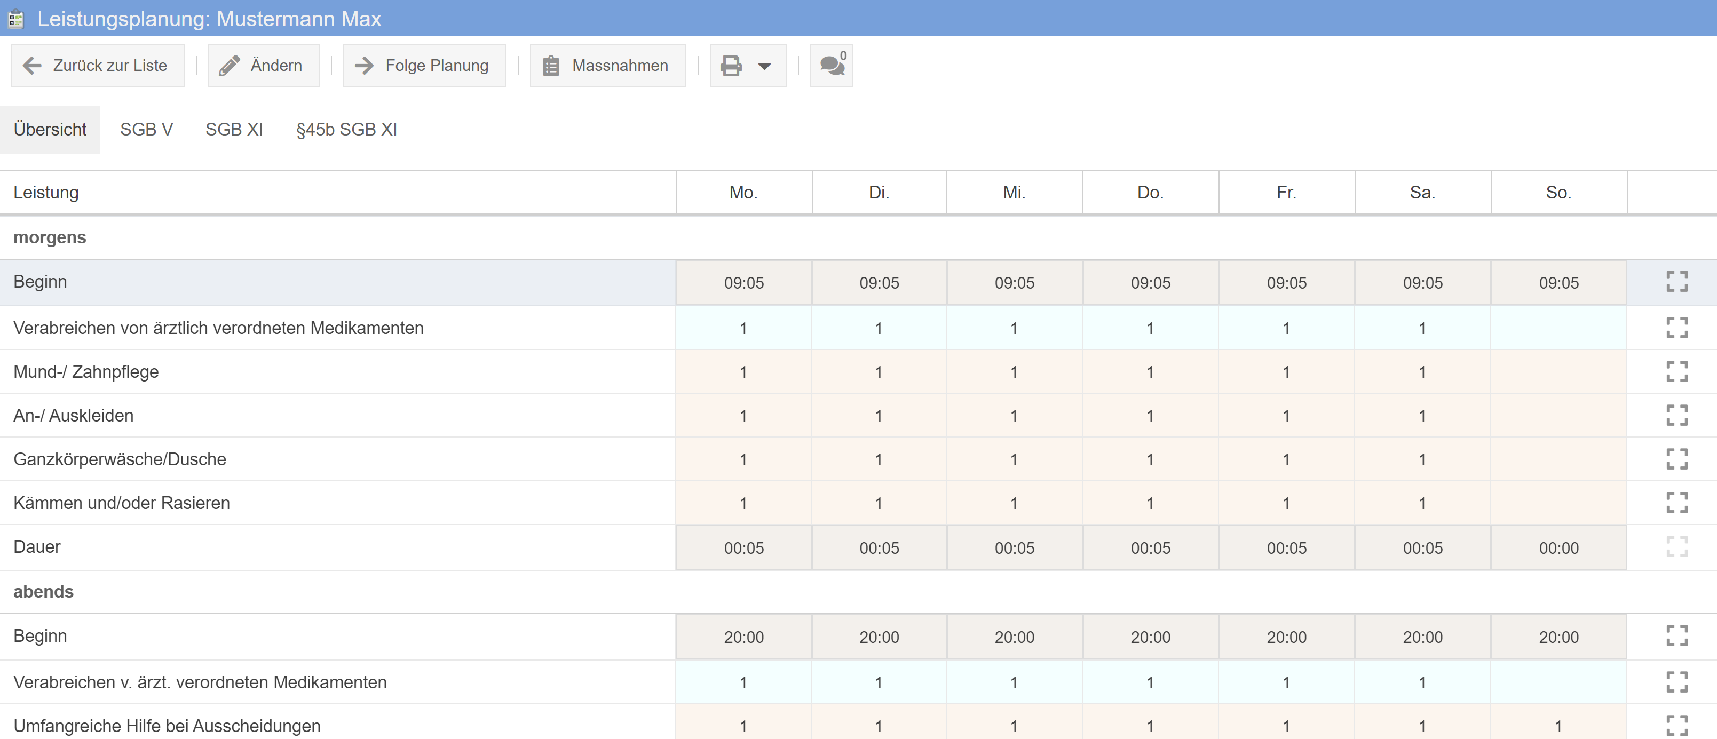This screenshot has width=1717, height=739.
Task: Click expand icon for Kämmen und/oder Rasieren
Action: click(1676, 503)
